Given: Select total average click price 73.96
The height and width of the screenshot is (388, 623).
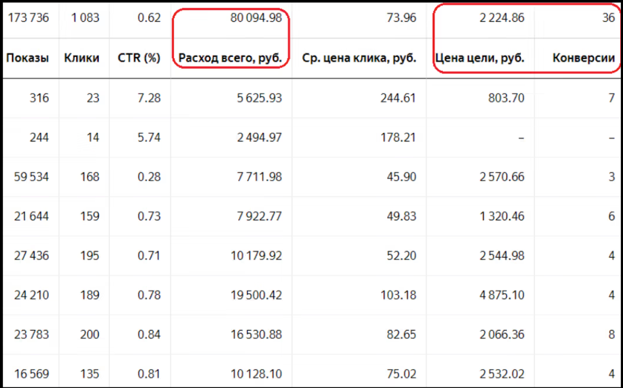Looking at the screenshot, I should coord(401,18).
